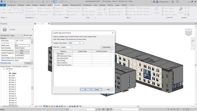Image resolution: width=197 pixels, height=111 pixels.
Task: Click the Detail Level value field
Action: tap(22, 45)
